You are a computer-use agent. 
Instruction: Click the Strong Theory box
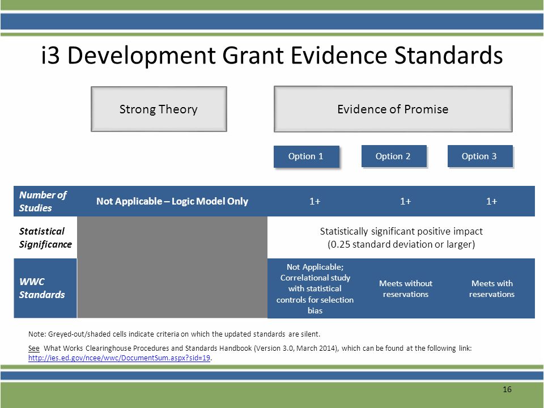[x=159, y=109]
